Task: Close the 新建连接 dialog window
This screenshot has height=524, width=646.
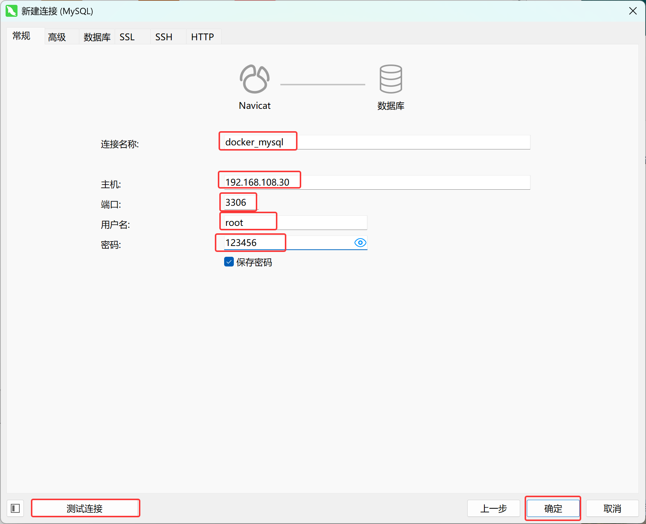Action: (633, 11)
